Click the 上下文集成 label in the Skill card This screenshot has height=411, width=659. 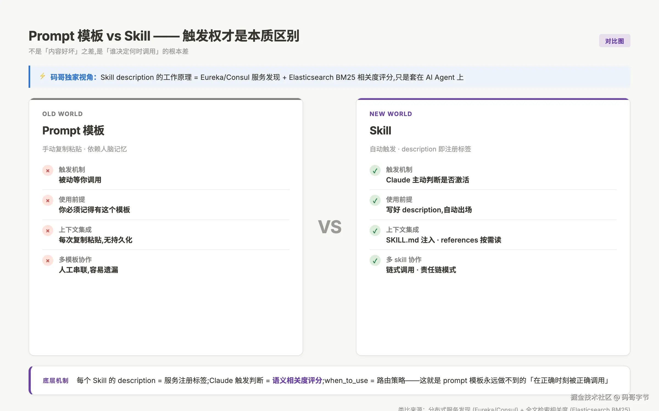pyautogui.click(x=403, y=230)
